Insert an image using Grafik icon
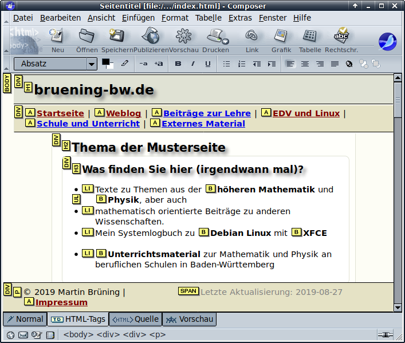The image size is (405, 343). pyautogui.click(x=281, y=37)
